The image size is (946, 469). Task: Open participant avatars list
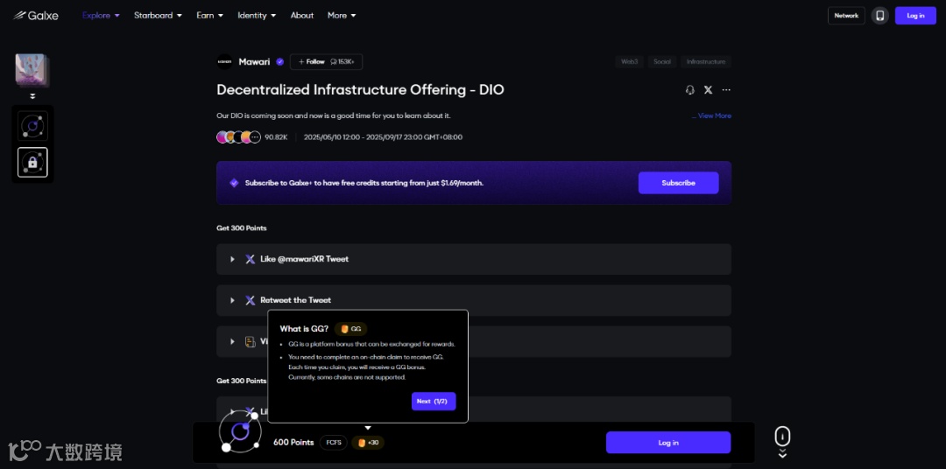(x=239, y=137)
